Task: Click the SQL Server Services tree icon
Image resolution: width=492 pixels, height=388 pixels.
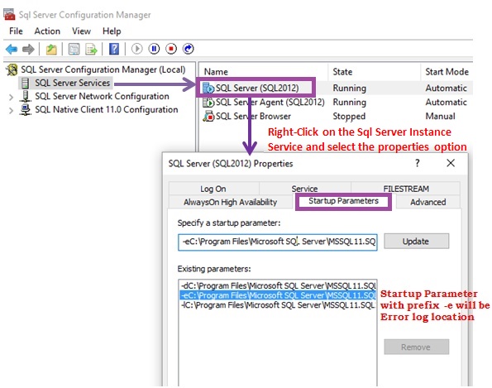Action: pyautogui.click(x=25, y=83)
